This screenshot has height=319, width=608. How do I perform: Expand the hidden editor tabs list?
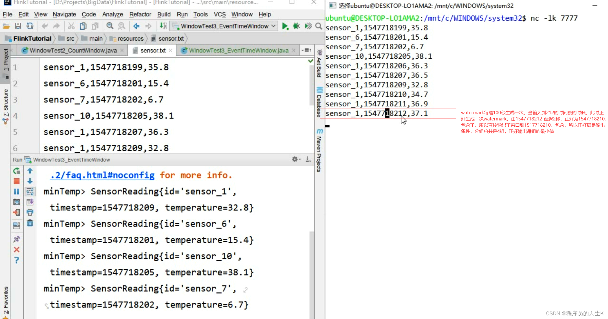tap(306, 50)
